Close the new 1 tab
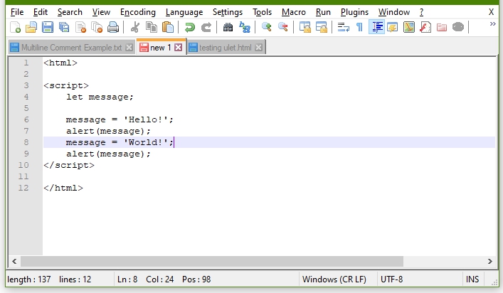This screenshot has height=293, width=503. click(179, 48)
